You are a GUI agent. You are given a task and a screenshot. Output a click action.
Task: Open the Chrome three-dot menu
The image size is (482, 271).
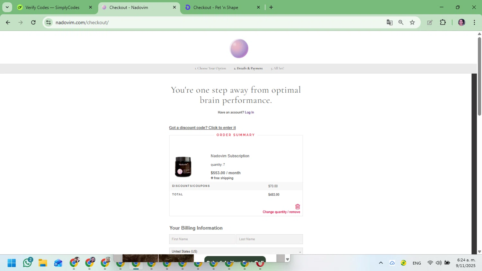coord(474,23)
